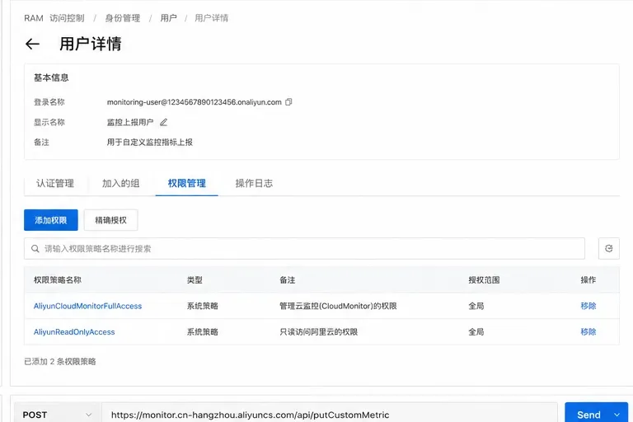Send the POST request
This screenshot has width=633, height=422.
588,415
